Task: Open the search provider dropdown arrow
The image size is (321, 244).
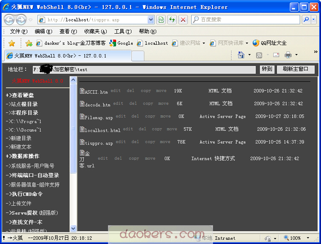Action: pos(314,20)
